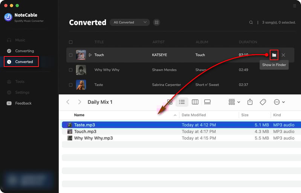The height and width of the screenshot is (193, 301).
Task: Click the TITLE column header
Action: pyautogui.click(x=99, y=42)
